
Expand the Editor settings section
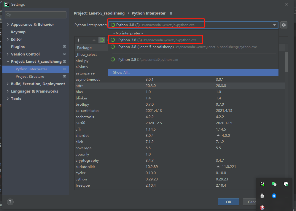point(8,39)
